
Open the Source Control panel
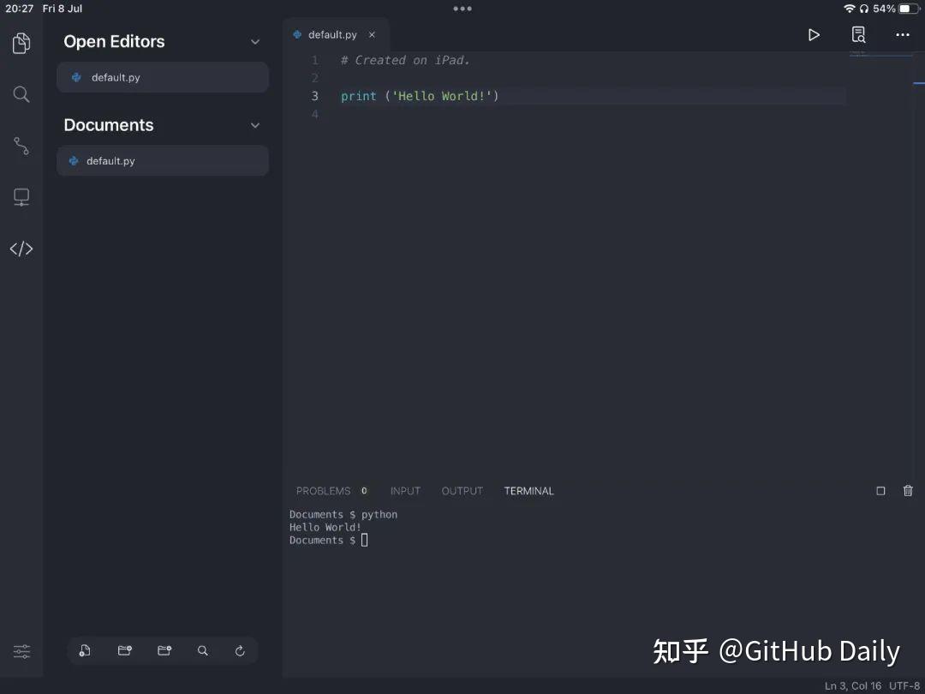pos(21,146)
